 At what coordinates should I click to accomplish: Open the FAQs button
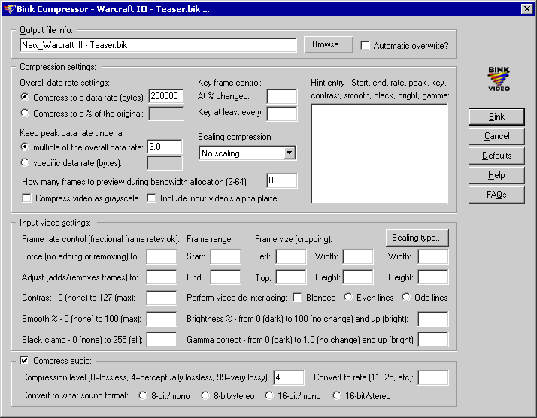coord(496,195)
